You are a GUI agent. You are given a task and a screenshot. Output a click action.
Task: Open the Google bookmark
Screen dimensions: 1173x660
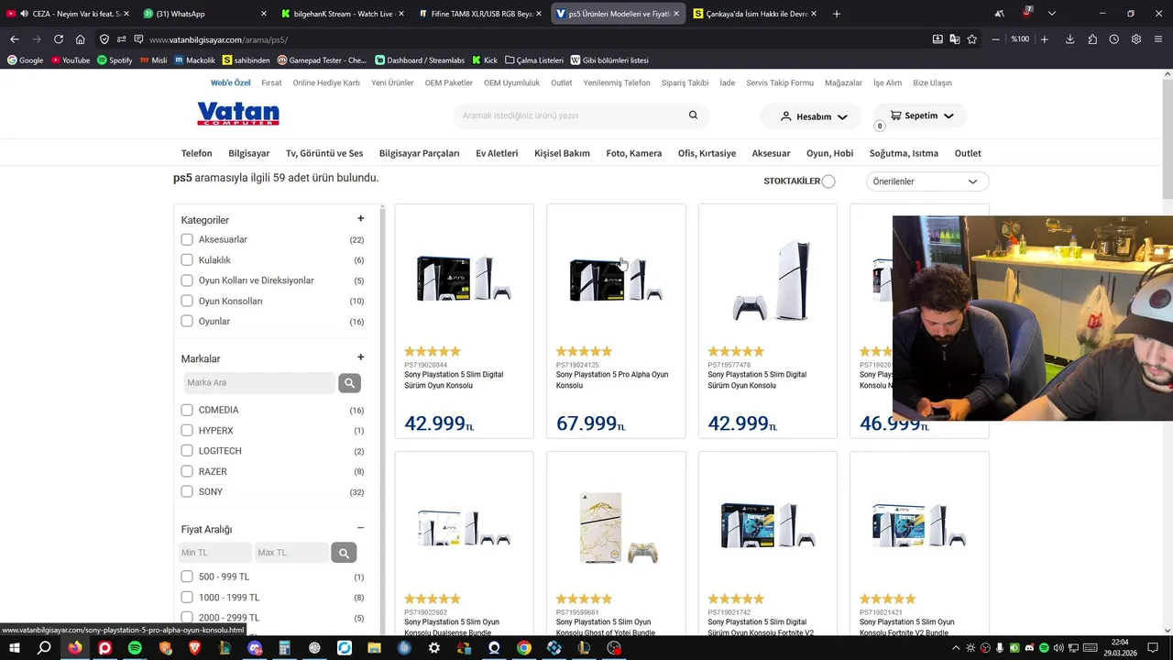pyautogui.click(x=25, y=60)
